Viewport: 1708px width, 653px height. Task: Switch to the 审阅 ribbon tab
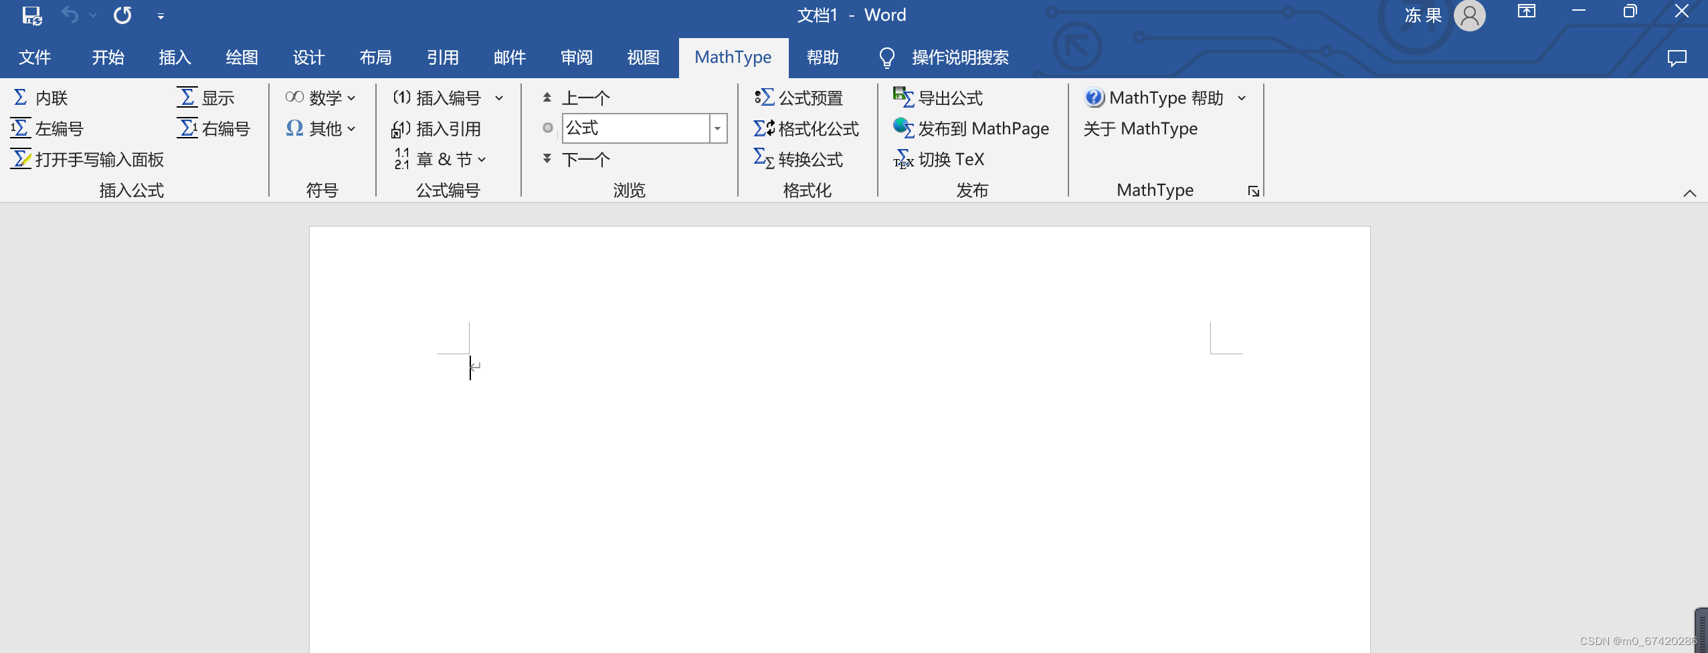[576, 57]
